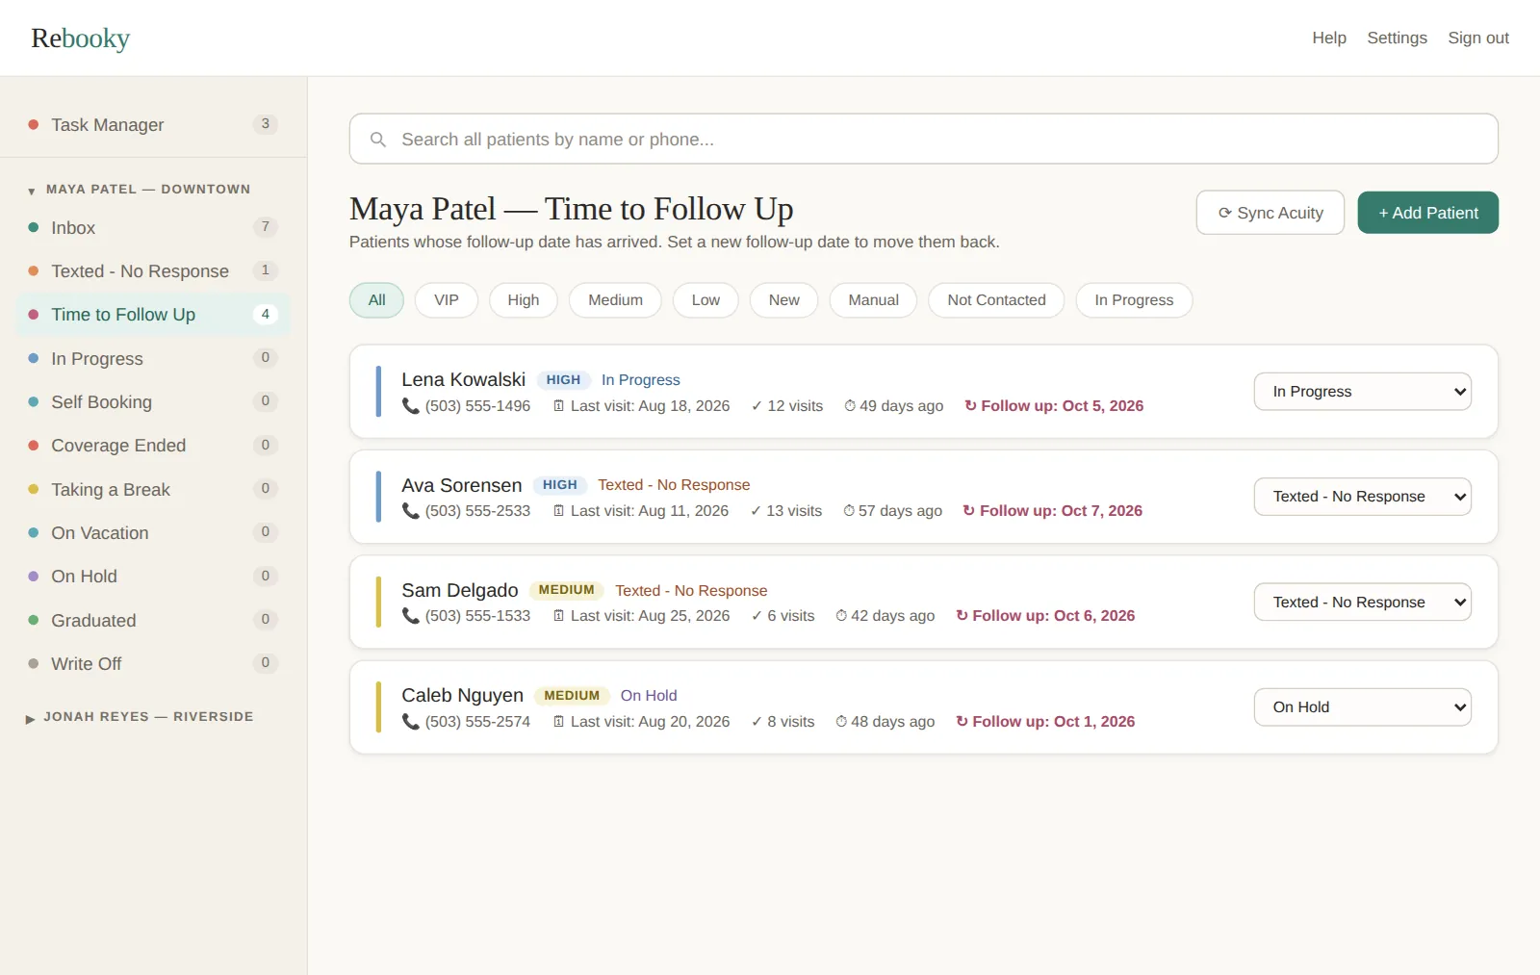The height and width of the screenshot is (975, 1540).
Task: Click the clock icon beside 42 days ago
Action: point(841,616)
